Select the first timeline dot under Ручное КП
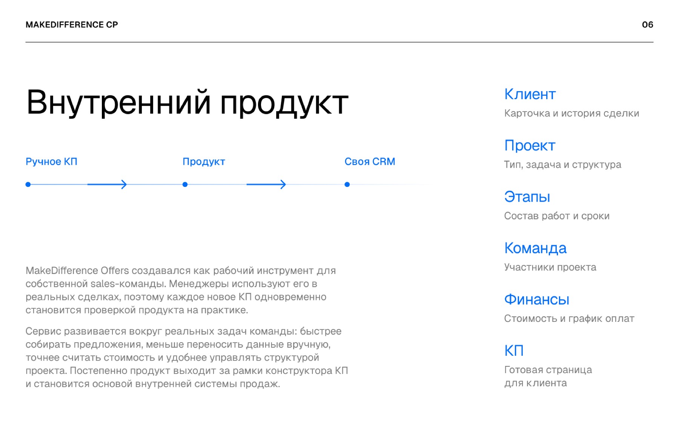This screenshot has width=679, height=424. point(28,184)
